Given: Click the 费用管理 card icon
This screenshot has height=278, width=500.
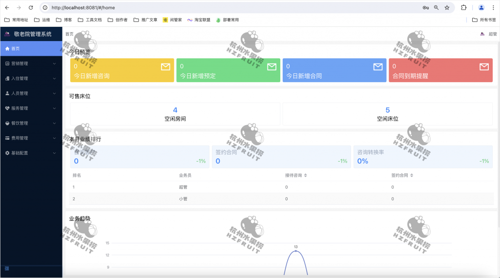Looking at the screenshot, I should pos(7,138).
